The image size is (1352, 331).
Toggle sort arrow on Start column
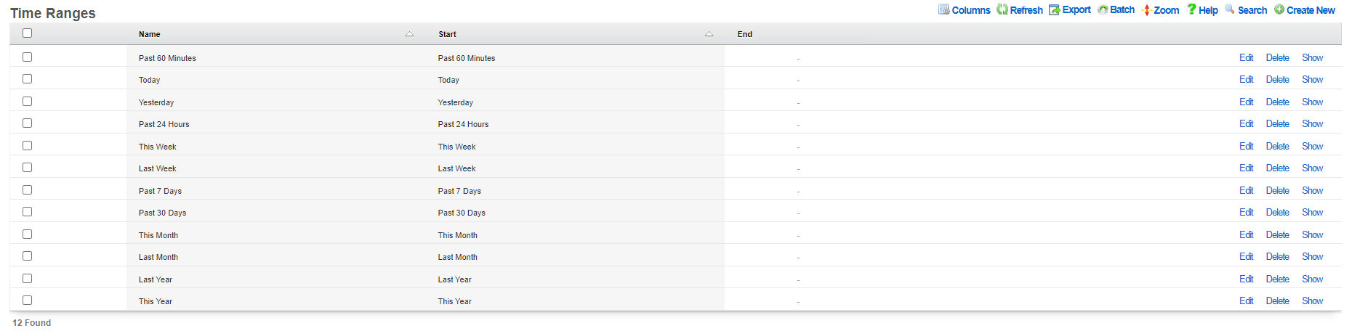(x=709, y=34)
